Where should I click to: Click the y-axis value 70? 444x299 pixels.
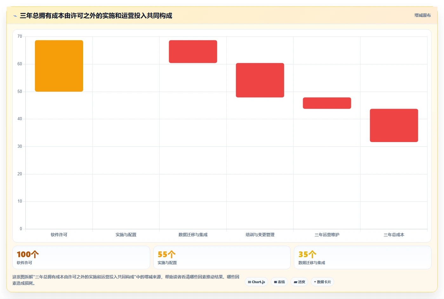pyautogui.click(x=20, y=36)
